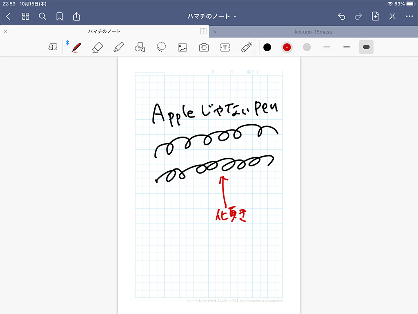This screenshot has width=418, height=314.
Task: Select the Shapes tool
Action: click(140, 47)
